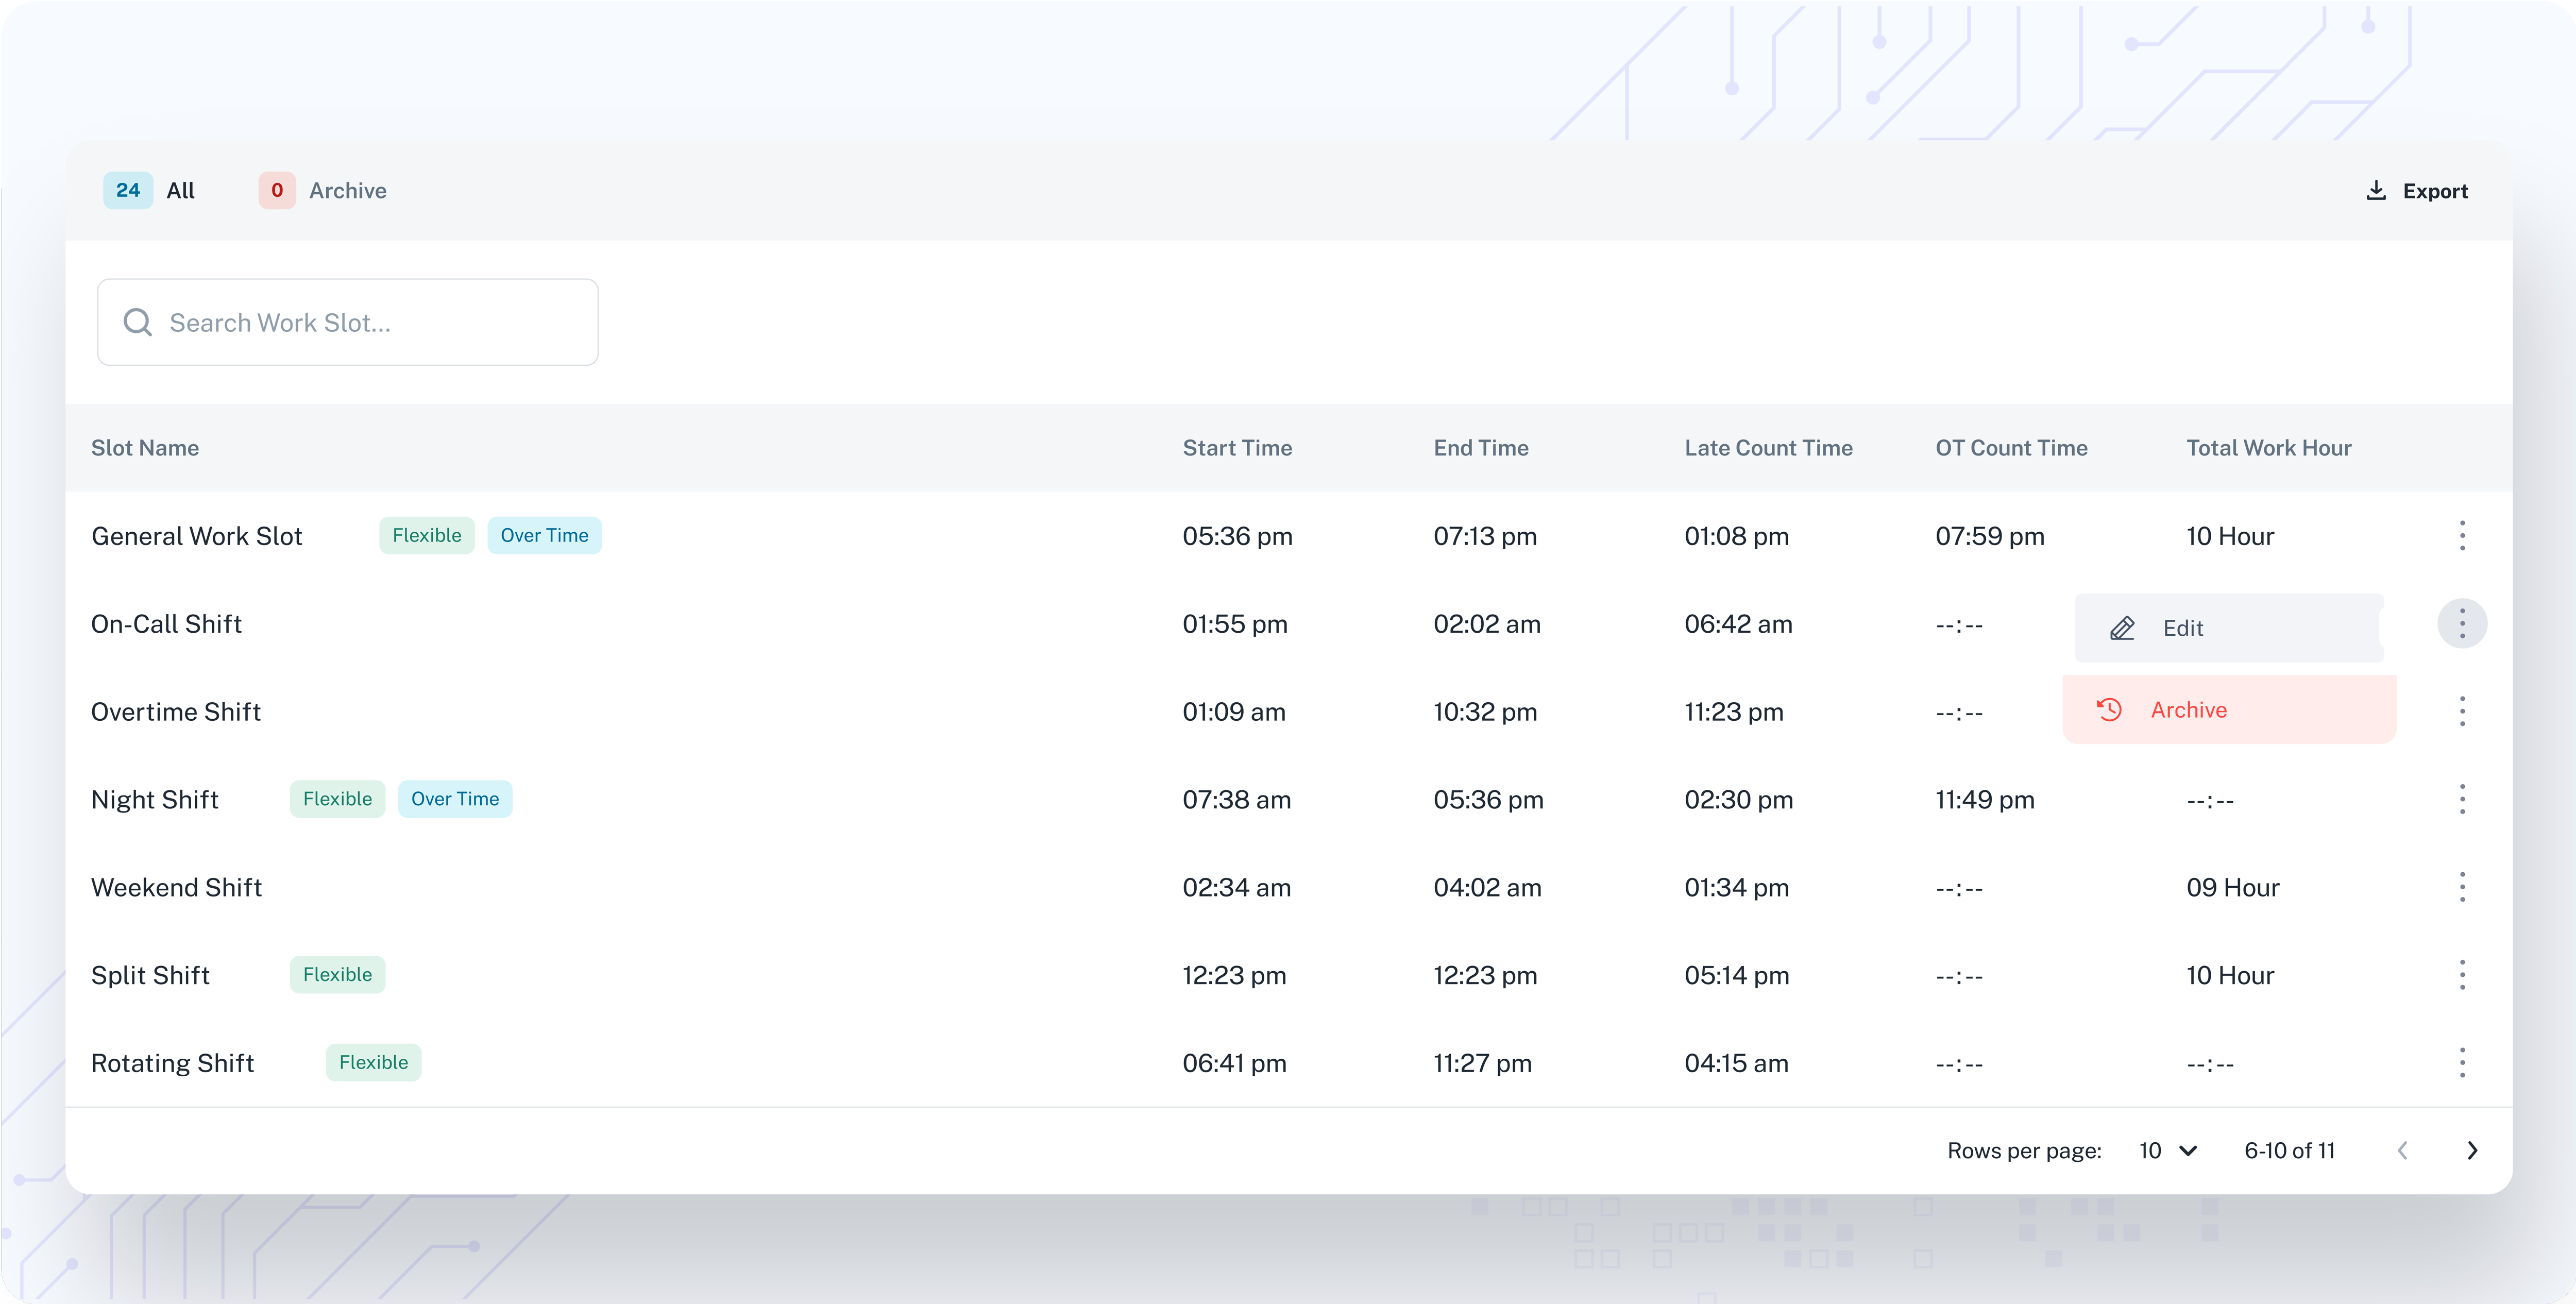Click the Start Time column header

[1237, 448]
